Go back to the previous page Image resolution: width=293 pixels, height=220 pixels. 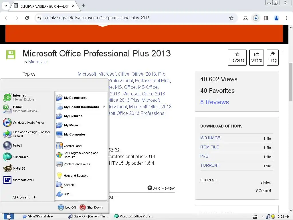click(x=6, y=18)
